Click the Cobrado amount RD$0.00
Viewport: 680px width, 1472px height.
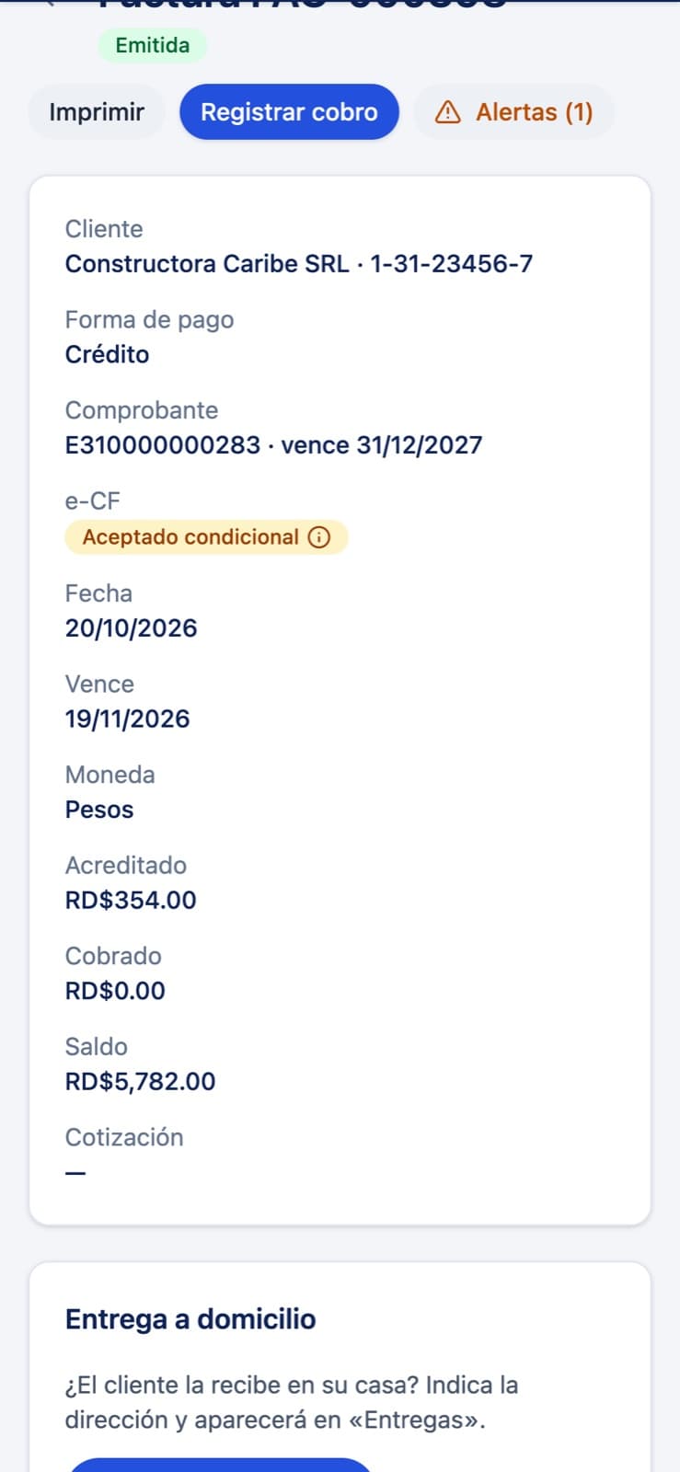115,991
